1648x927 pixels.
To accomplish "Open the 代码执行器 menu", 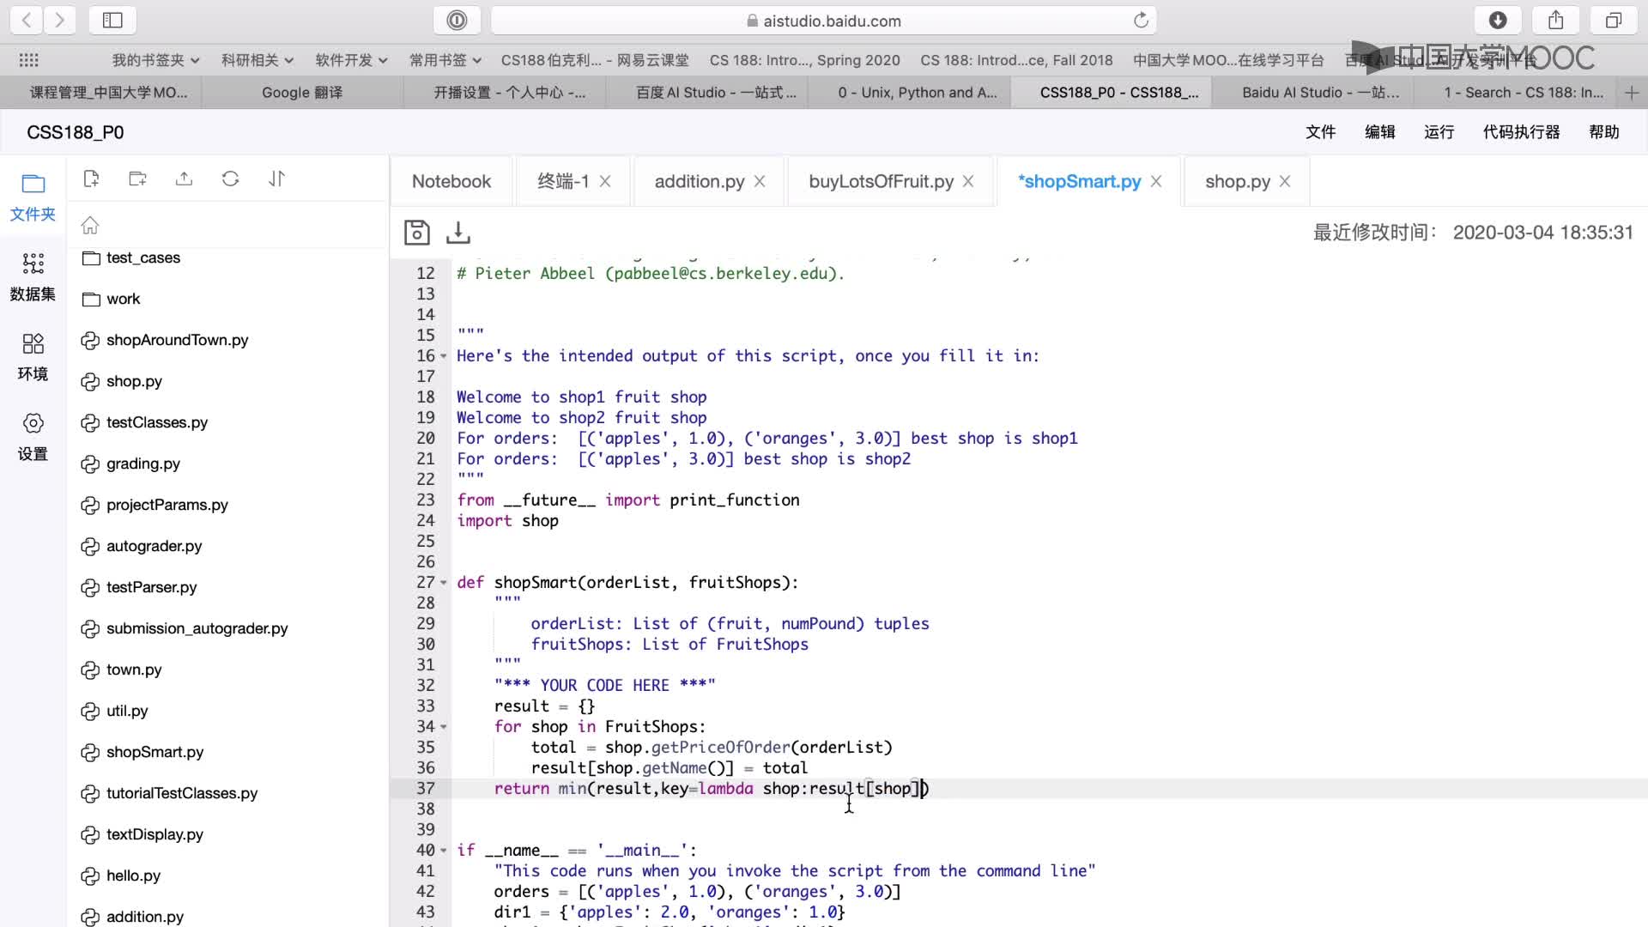I will [1521, 132].
